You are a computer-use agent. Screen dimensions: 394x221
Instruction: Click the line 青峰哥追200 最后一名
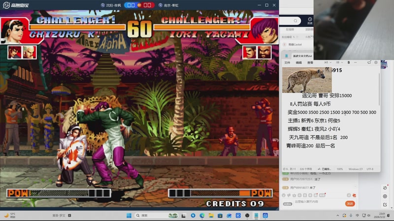(311, 145)
